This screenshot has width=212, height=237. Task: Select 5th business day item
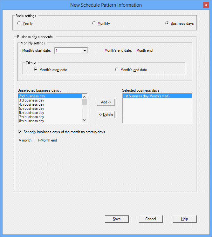(x=31, y=109)
